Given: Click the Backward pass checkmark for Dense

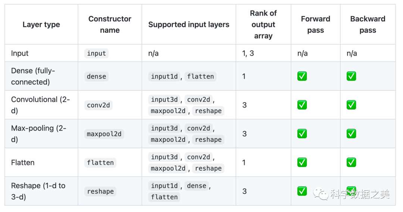Looking at the screenshot, I should 351,76.
